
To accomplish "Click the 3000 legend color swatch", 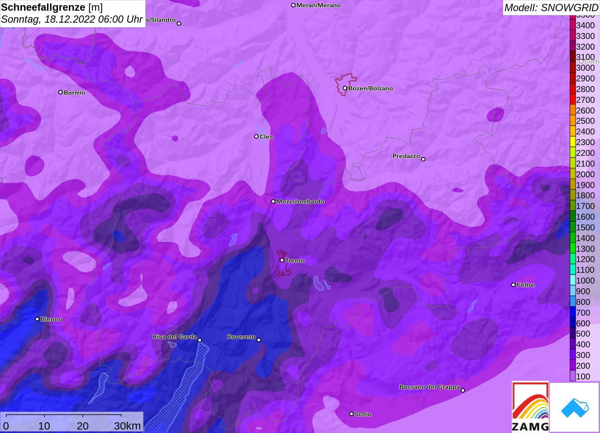I will (x=573, y=68).
